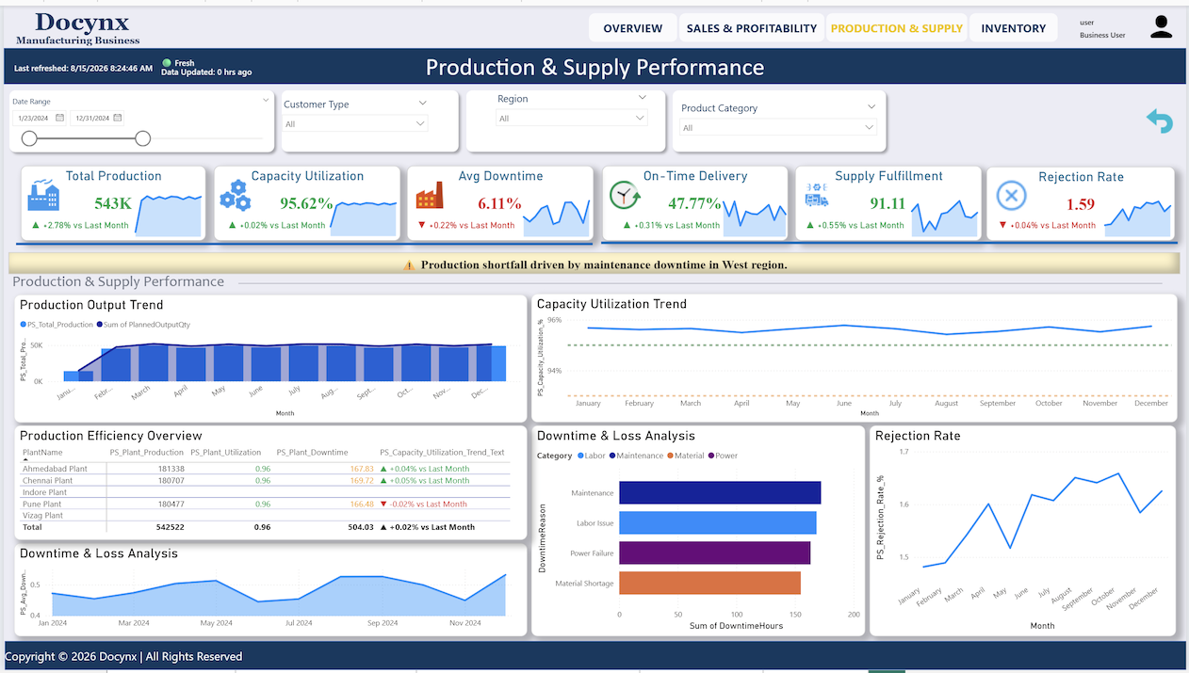Sort by PS_Plant_Downtime column header

[312, 453]
